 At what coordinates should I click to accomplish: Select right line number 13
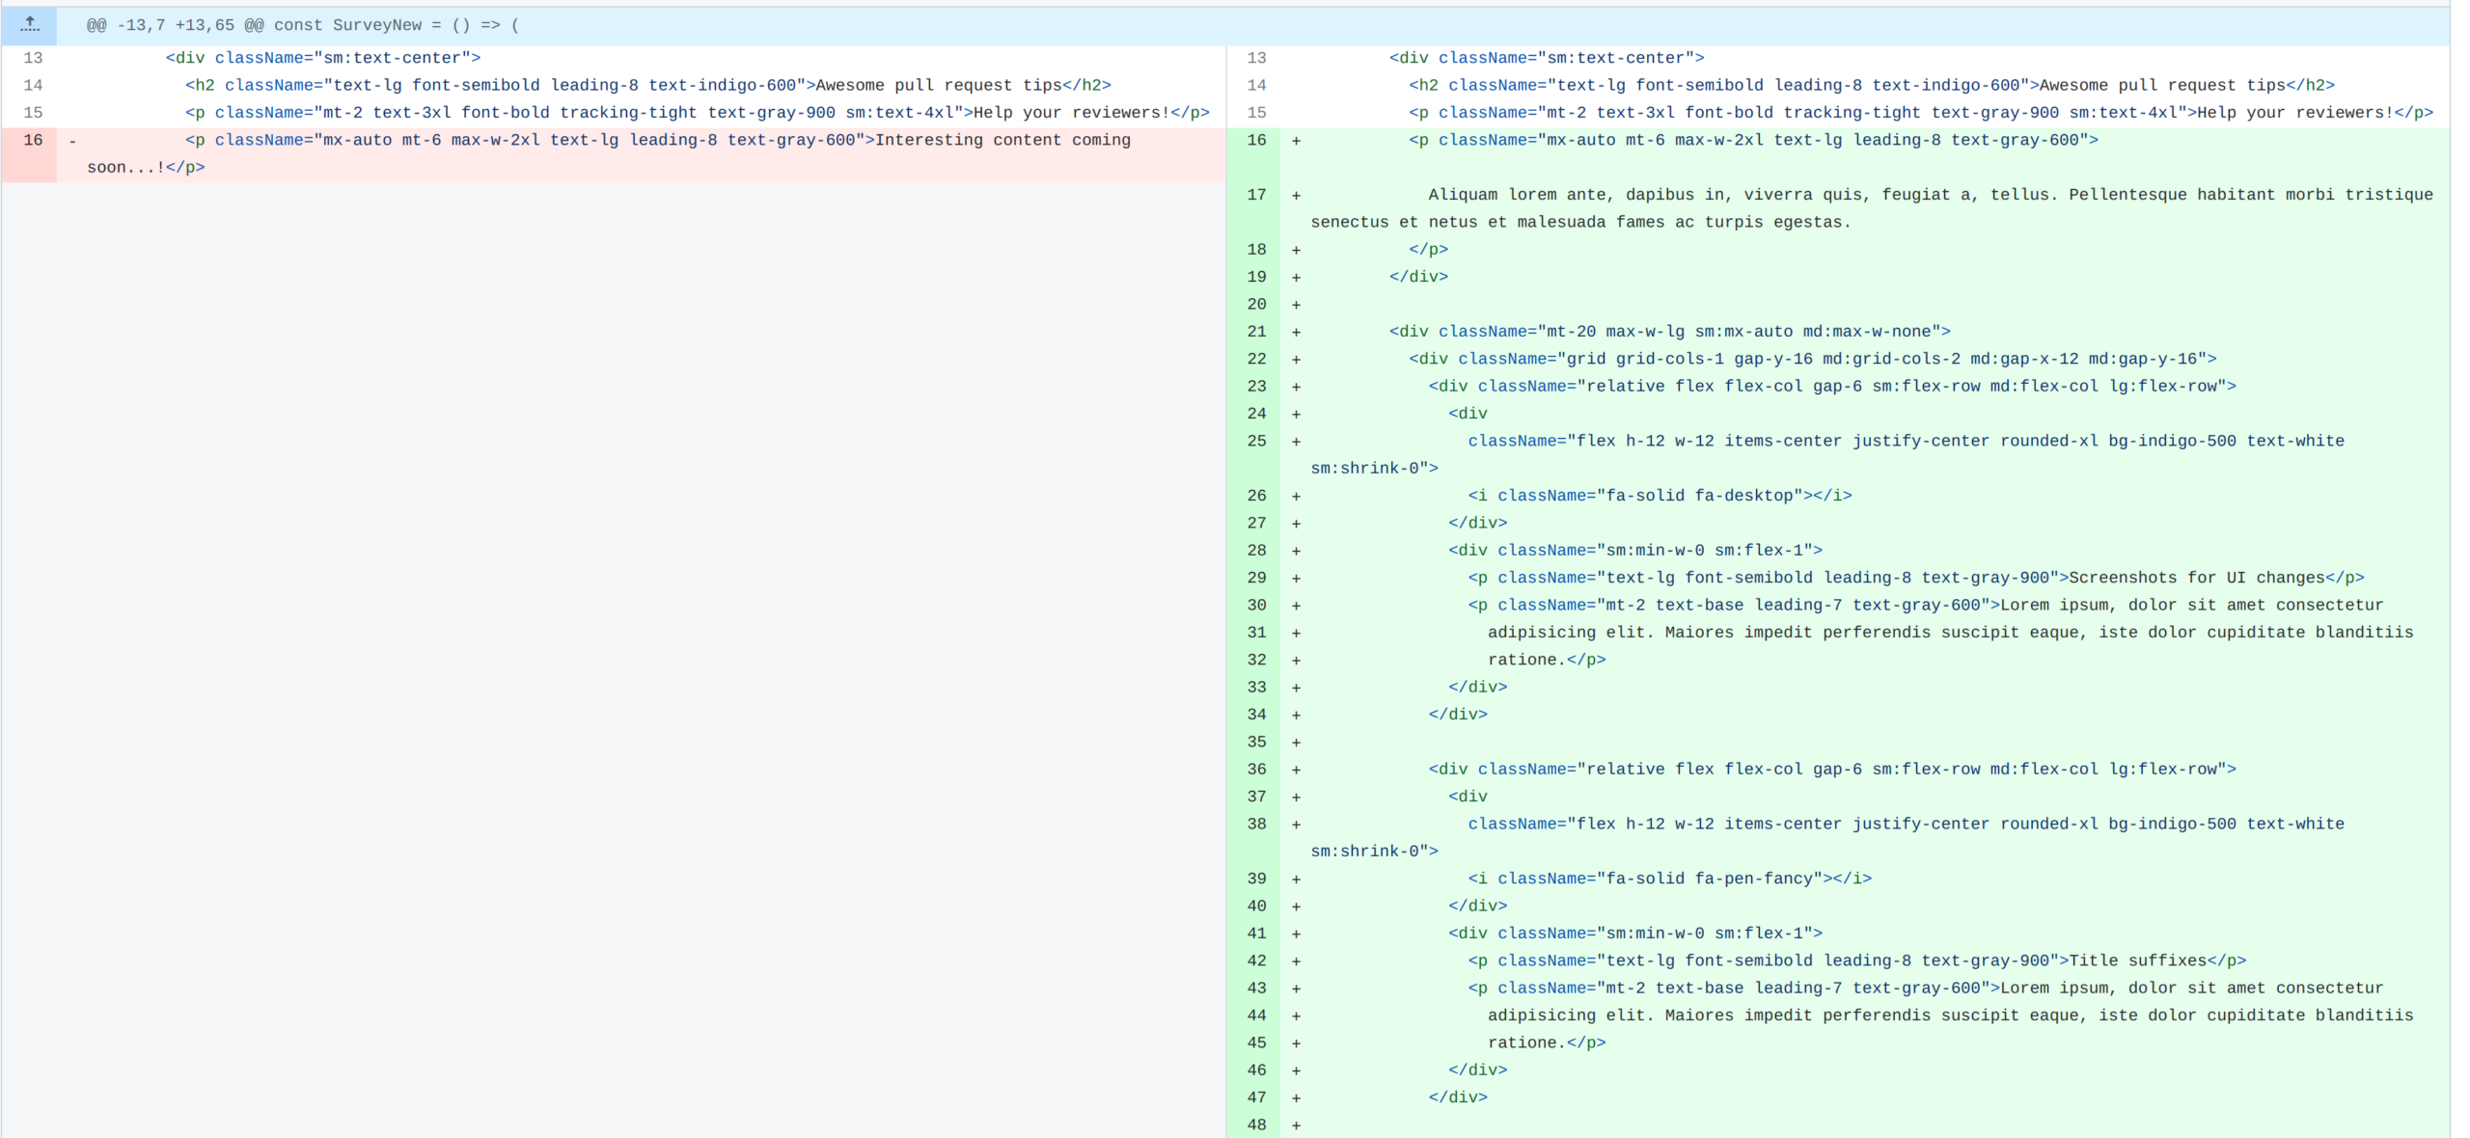pos(1256,58)
